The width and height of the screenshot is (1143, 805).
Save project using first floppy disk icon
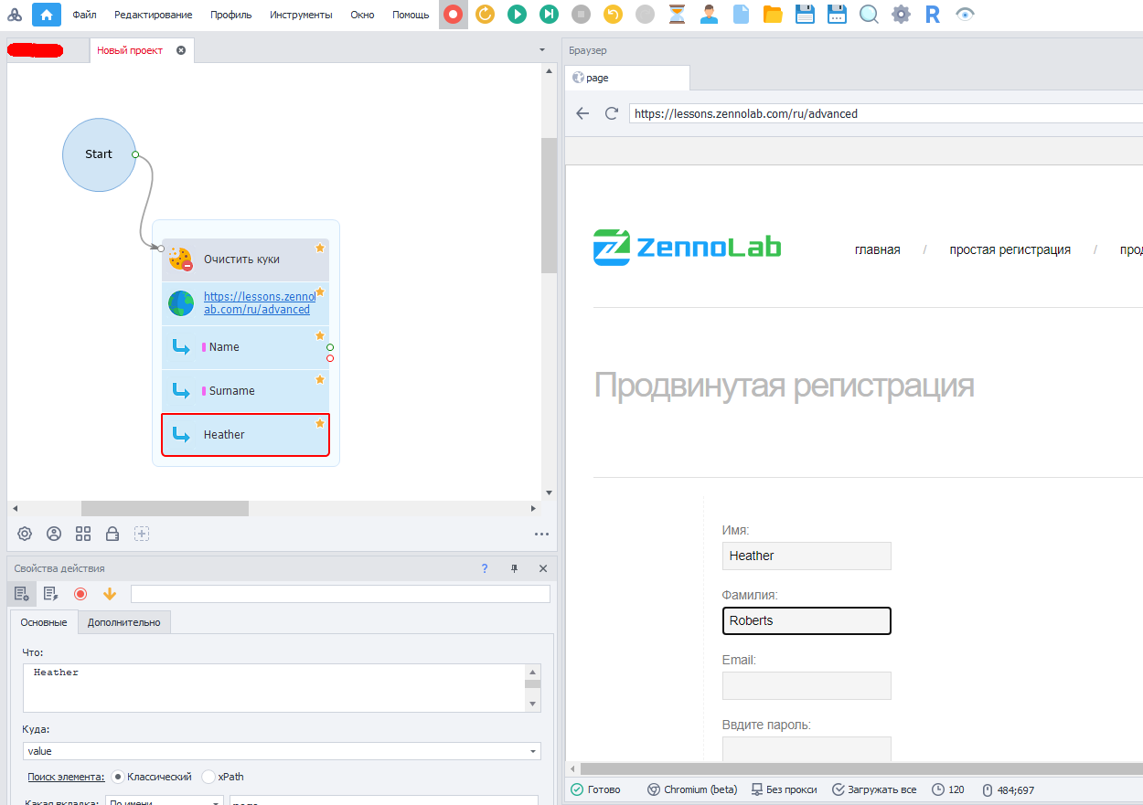(x=805, y=14)
